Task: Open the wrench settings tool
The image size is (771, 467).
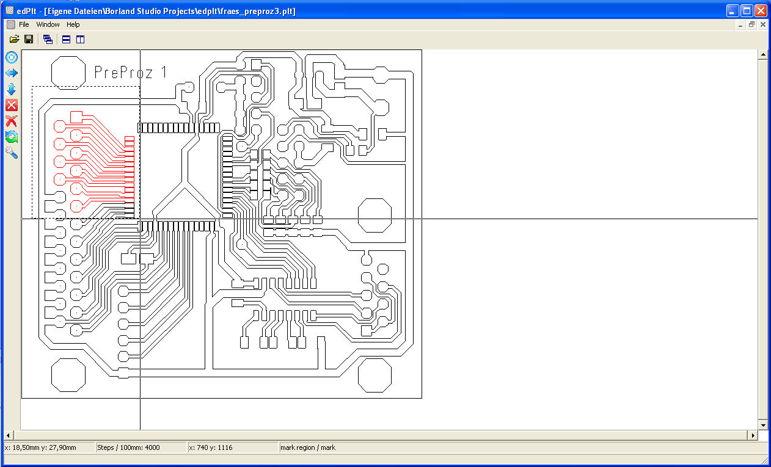Action: click(12, 153)
